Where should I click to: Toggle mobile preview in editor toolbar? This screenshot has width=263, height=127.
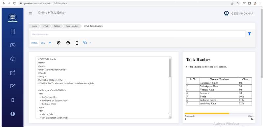pyautogui.click(x=77, y=43)
